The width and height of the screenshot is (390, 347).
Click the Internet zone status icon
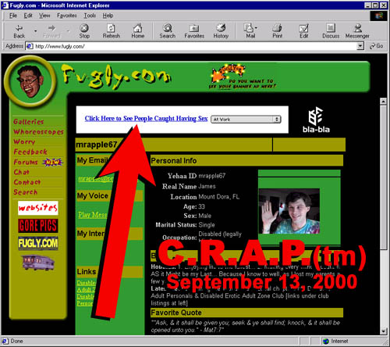[326, 341]
